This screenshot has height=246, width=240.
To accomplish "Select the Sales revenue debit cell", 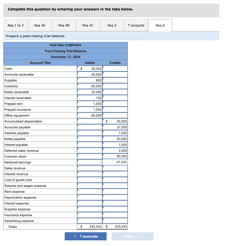I will pyautogui.click(x=90, y=168).
